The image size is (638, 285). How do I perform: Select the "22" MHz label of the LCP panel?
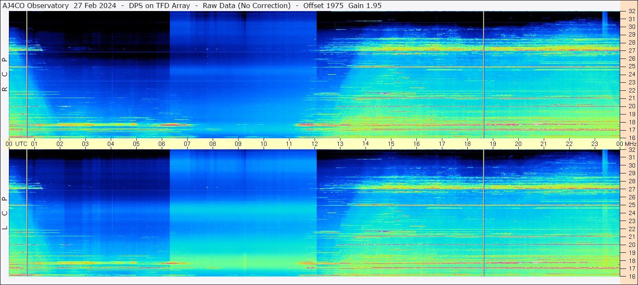coord(632,229)
